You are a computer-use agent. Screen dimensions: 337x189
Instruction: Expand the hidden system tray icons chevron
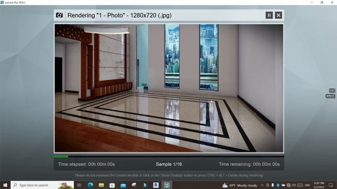[x=262, y=185]
